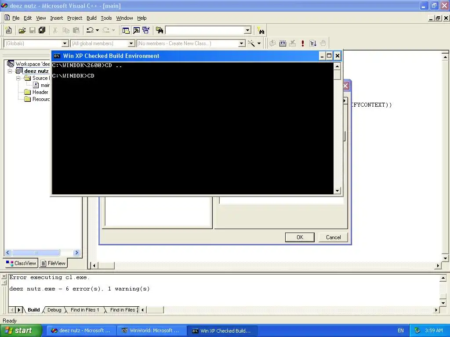
Task: Click the Compile icon on build toolbar
Action: (x=272, y=43)
